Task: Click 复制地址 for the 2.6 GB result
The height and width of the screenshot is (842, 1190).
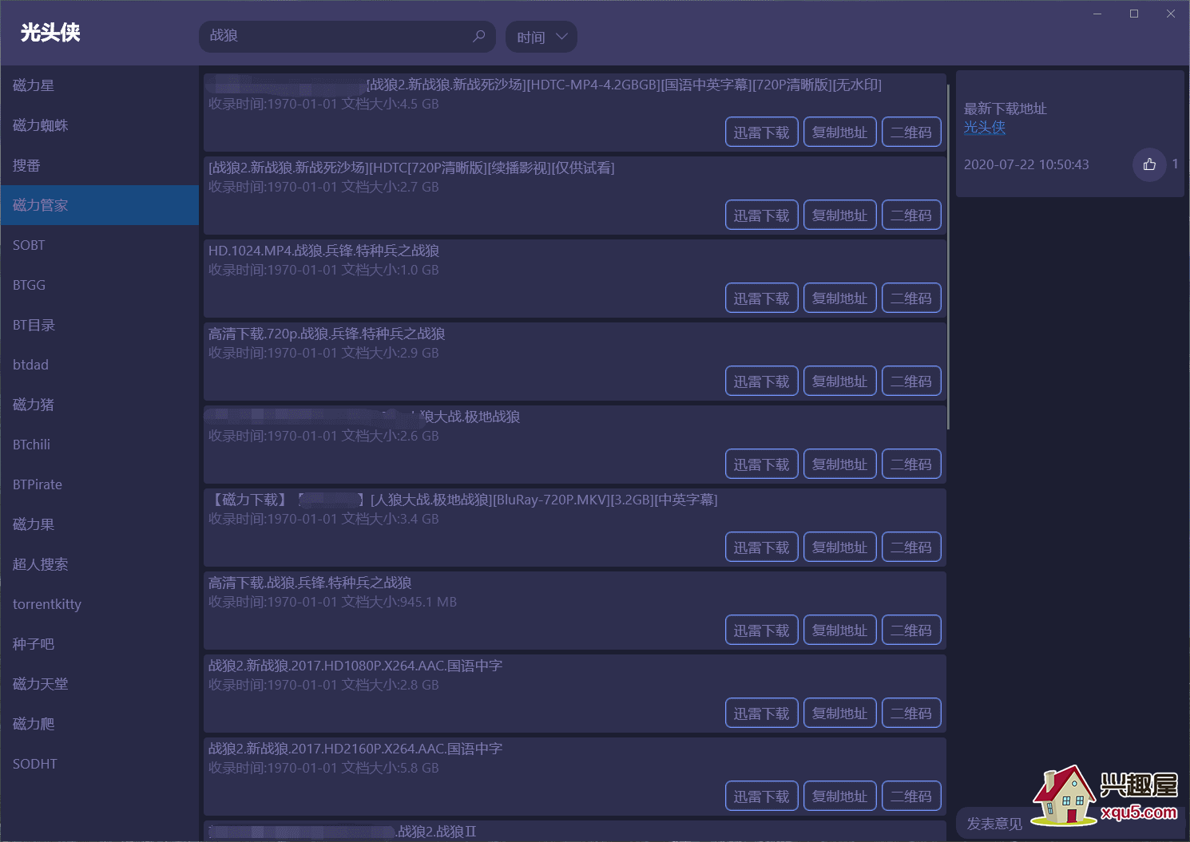Action: (x=839, y=464)
